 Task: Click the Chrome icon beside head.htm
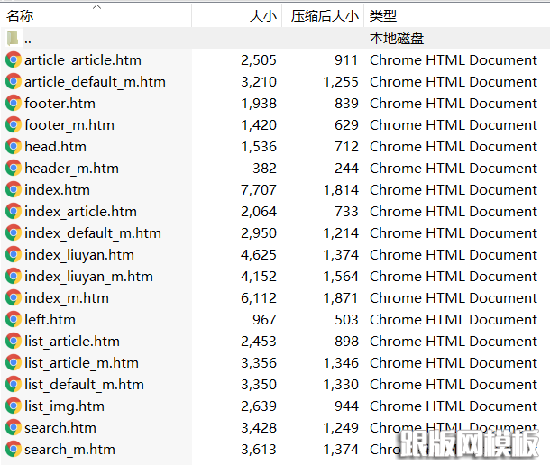[14, 147]
